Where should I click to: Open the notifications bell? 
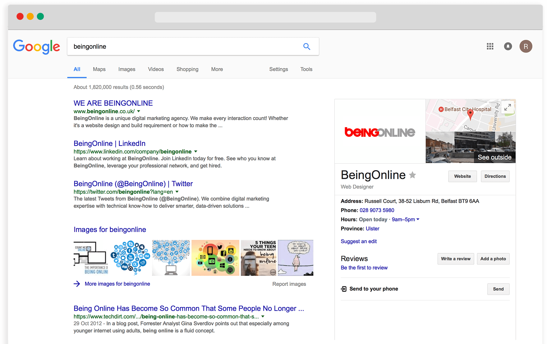click(x=508, y=46)
